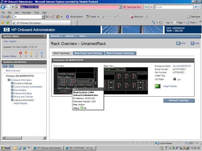Click the page Help question icon
Screen dimensions: 202x151
(192, 43)
